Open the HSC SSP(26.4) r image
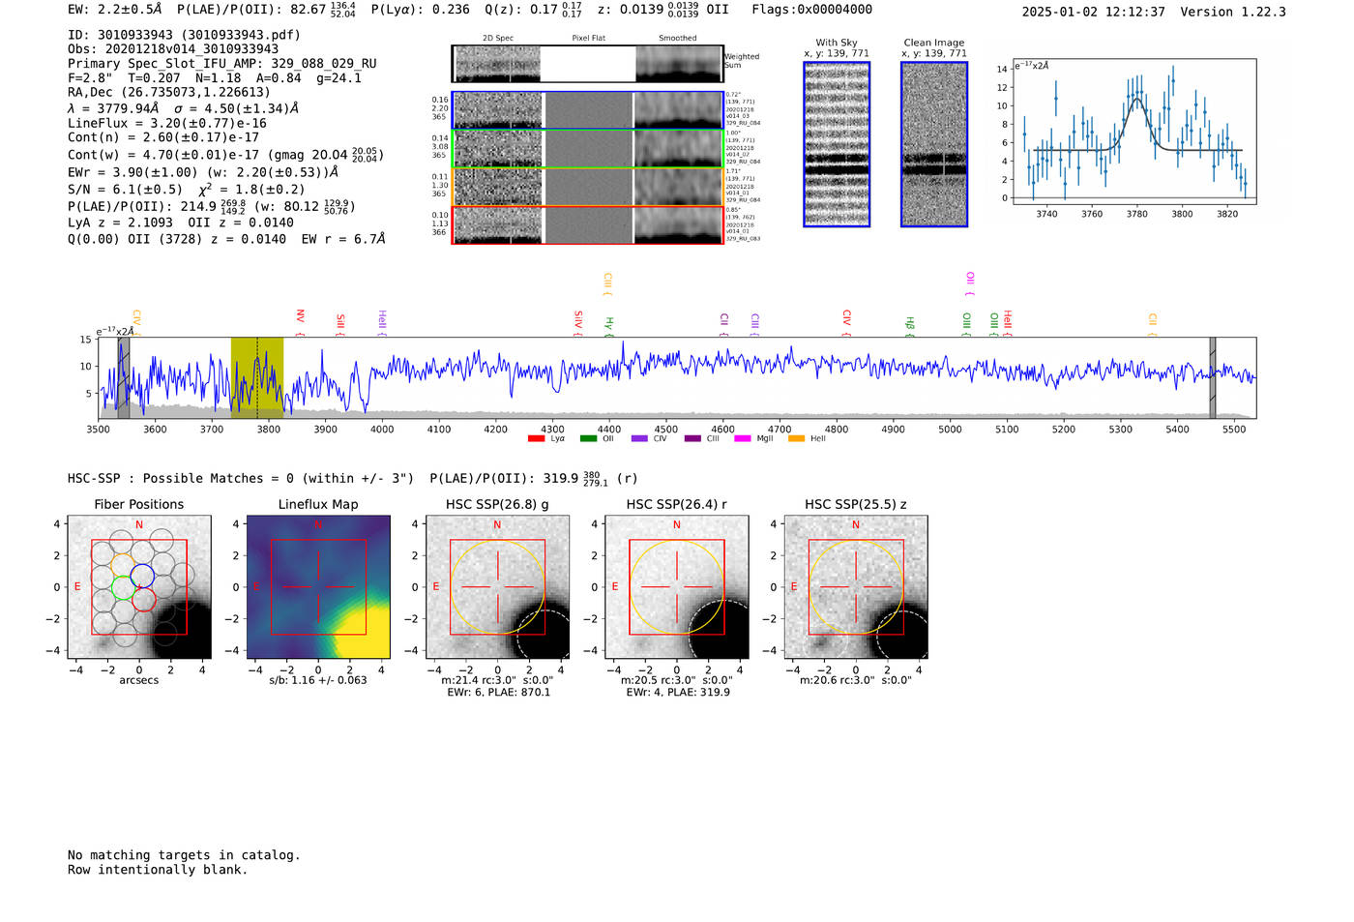This screenshot has width=1354, height=922. tap(677, 587)
